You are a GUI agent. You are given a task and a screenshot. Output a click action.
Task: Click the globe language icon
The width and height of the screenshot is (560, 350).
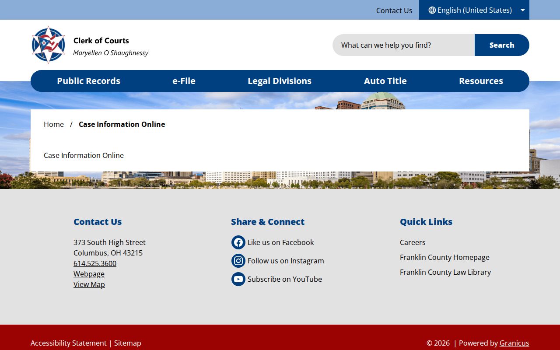[x=432, y=10]
